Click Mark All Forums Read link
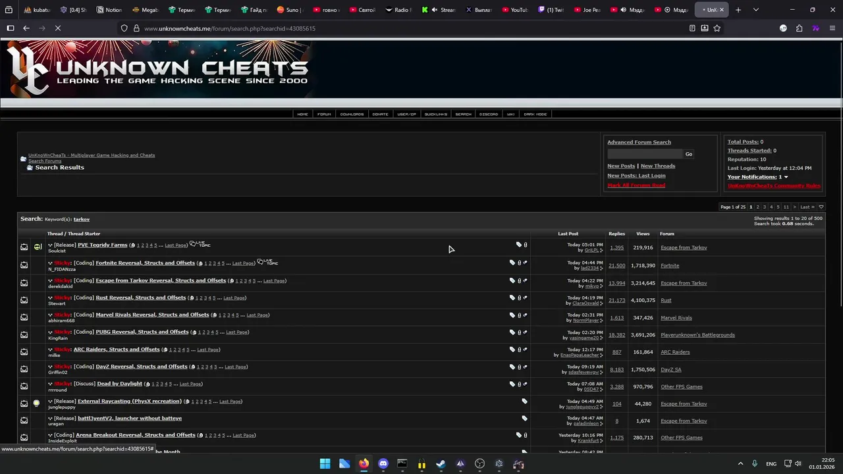Screen dimensions: 843x474 636,185
